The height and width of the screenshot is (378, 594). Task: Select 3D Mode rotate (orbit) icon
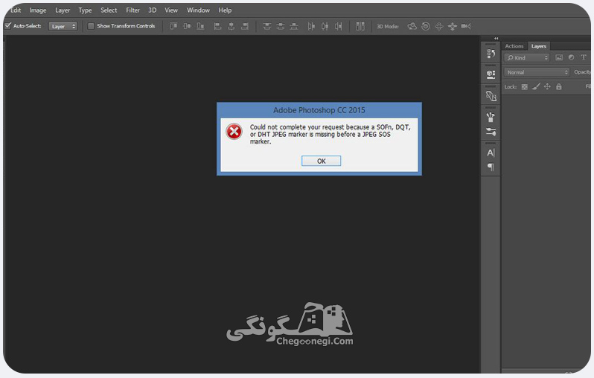[x=412, y=26]
